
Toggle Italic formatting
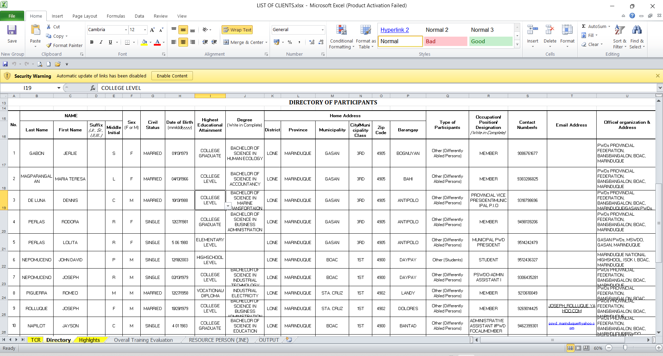tap(101, 42)
